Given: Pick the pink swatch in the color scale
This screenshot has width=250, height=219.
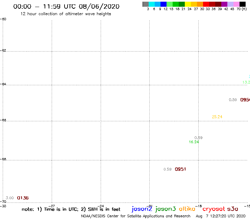Looking at the screenshot, I should tap(236, 4).
